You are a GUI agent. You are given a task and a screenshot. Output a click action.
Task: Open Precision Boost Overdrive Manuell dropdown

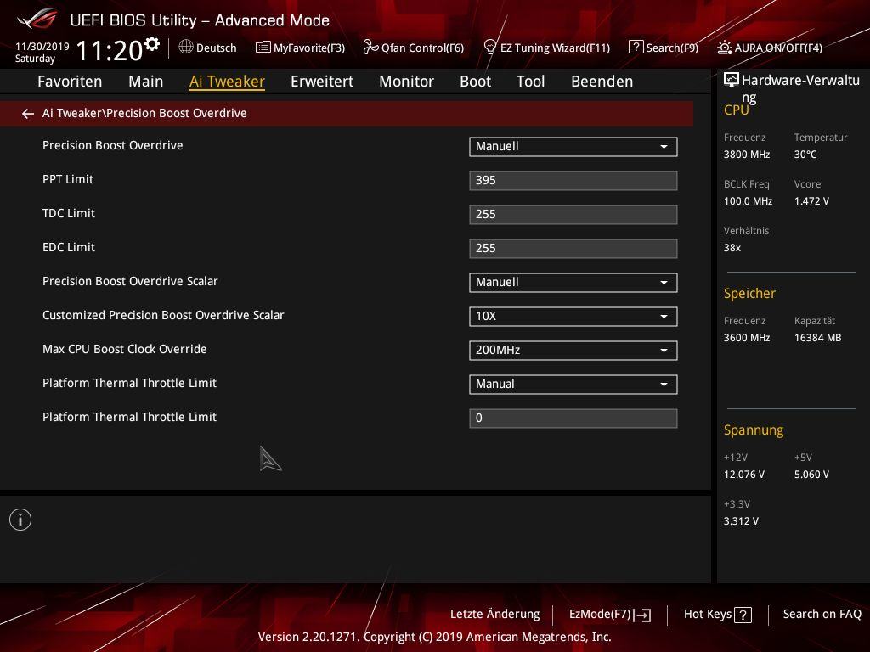pos(573,147)
